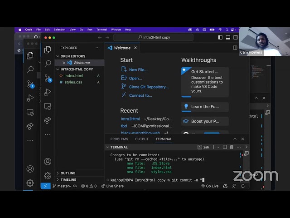Open terminal panel more actions ellipsis

tap(239, 147)
